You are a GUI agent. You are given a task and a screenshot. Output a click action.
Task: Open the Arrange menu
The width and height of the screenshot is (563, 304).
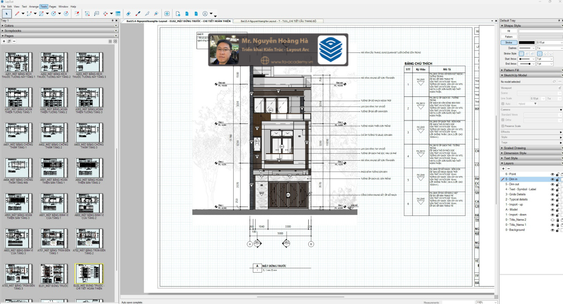(34, 7)
